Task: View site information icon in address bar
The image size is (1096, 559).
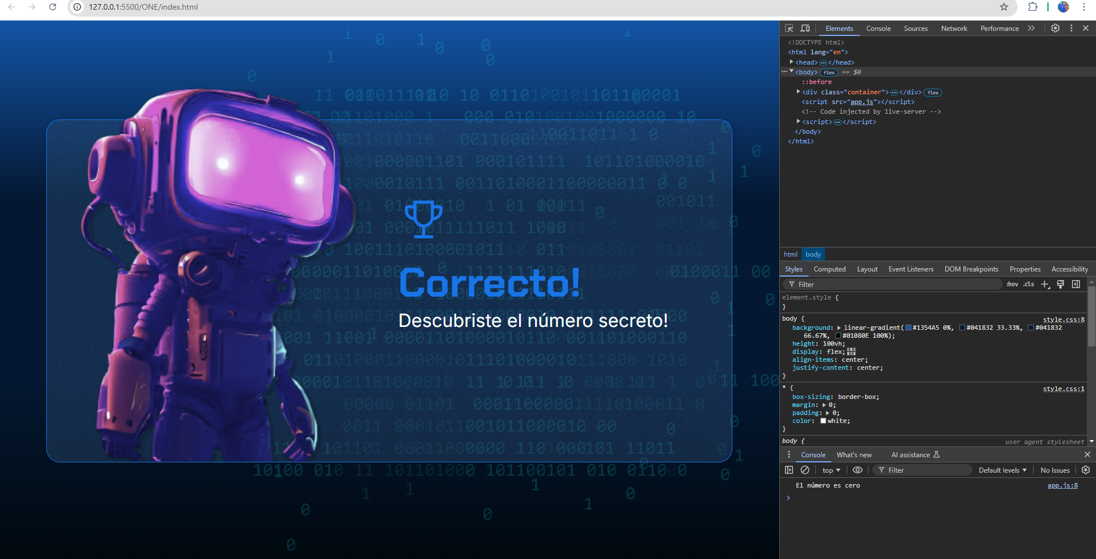Action: pos(77,7)
